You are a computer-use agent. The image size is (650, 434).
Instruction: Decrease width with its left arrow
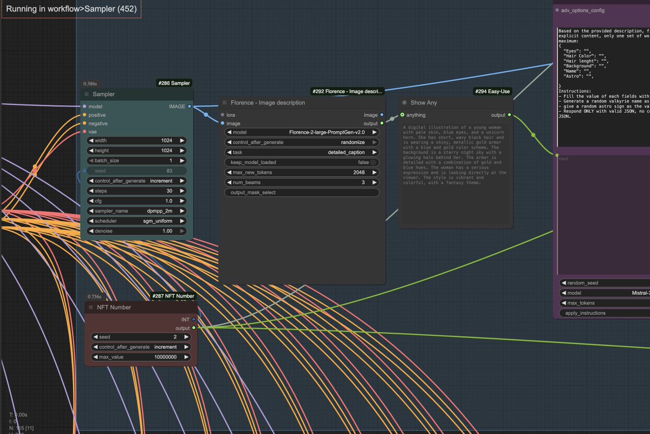click(x=90, y=140)
